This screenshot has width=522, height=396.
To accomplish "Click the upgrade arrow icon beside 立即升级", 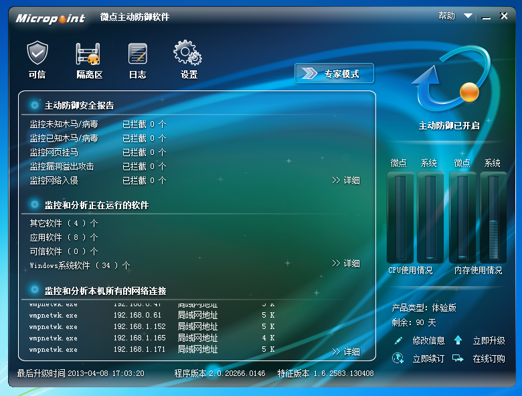I will [458, 340].
